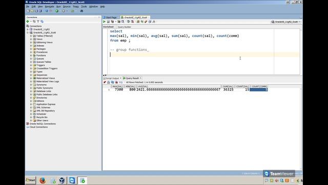Expand the Packages node

(31, 49)
